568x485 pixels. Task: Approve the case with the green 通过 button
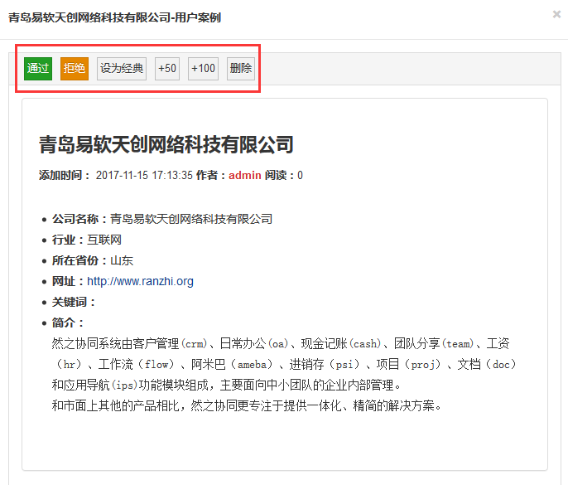tap(38, 69)
